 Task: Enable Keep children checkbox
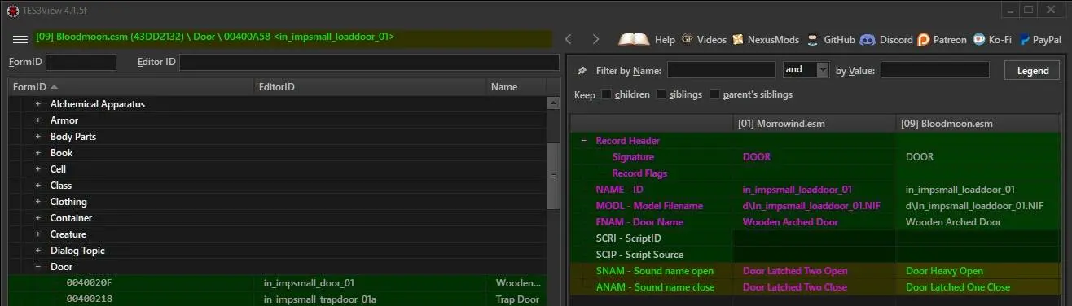point(606,94)
